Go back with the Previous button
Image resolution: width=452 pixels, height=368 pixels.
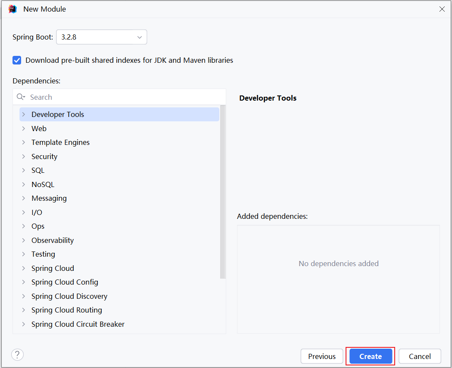tap(321, 356)
